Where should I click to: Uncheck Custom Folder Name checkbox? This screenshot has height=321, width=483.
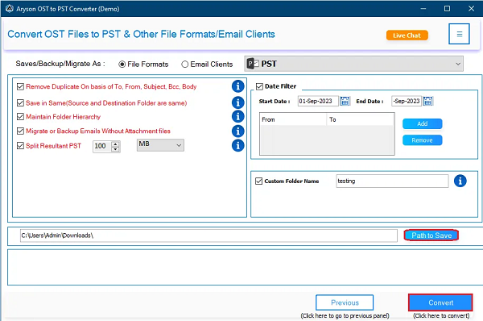coord(258,181)
